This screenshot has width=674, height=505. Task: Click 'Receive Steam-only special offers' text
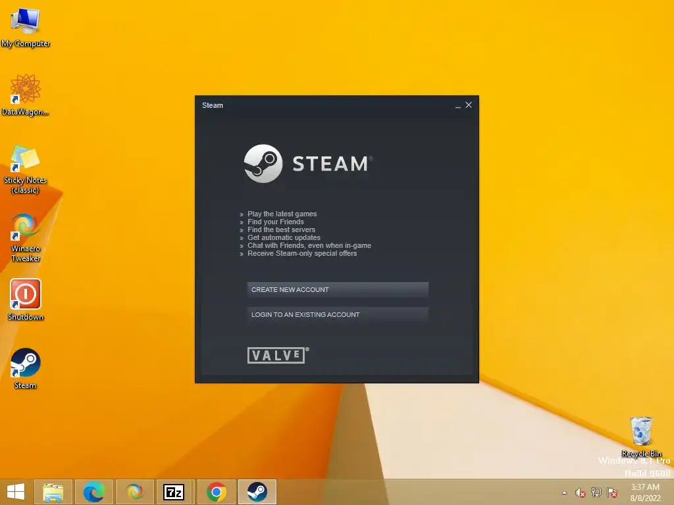click(x=302, y=253)
